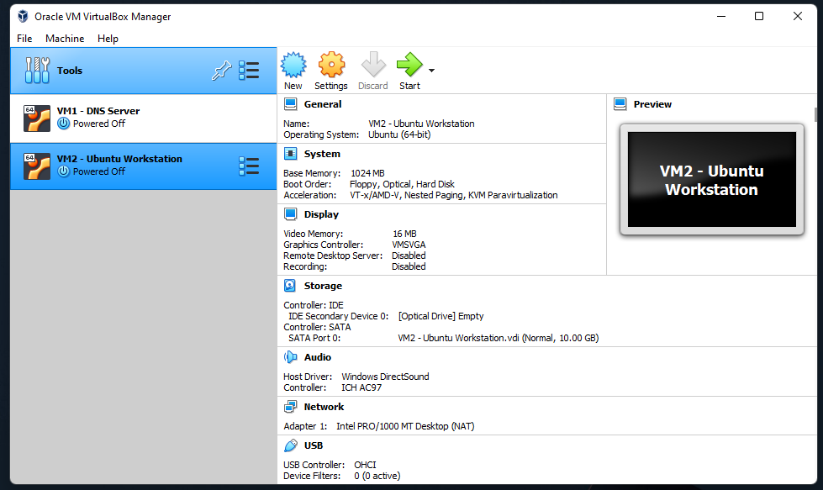Click the pin icon in Tools row
The height and width of the screenshot is (490, 823).
221,71
